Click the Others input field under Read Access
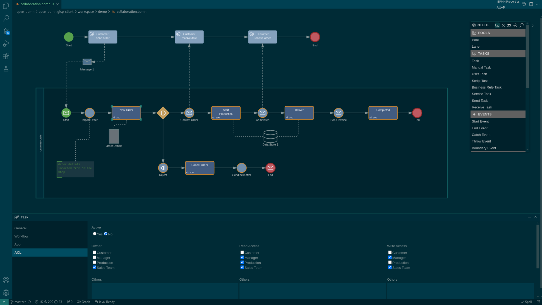Viewport: 542px width, 305px height. (312, 291)
